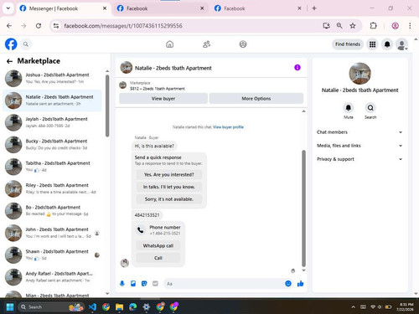
Task: Open Visual Studio Code from taskbar
Action: point(92,306)
